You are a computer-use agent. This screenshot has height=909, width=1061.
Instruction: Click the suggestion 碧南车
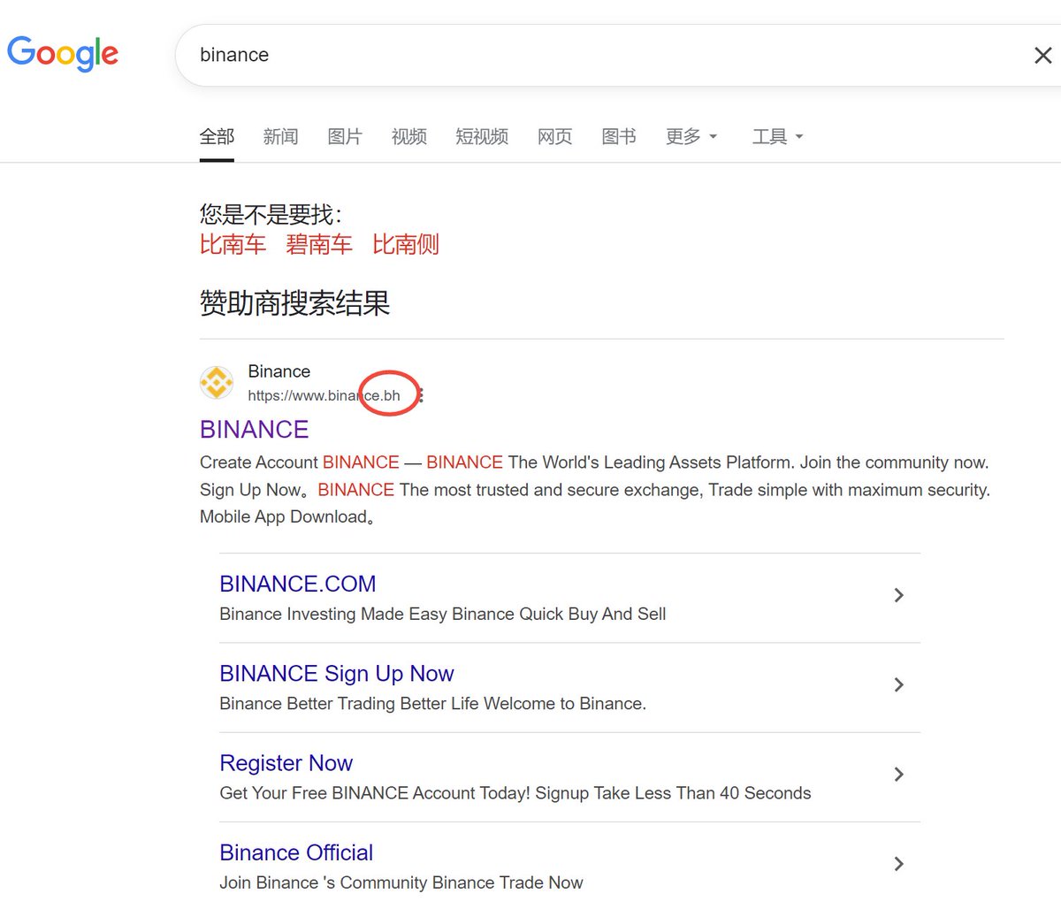pyautogui.click(x=319, y=244)
